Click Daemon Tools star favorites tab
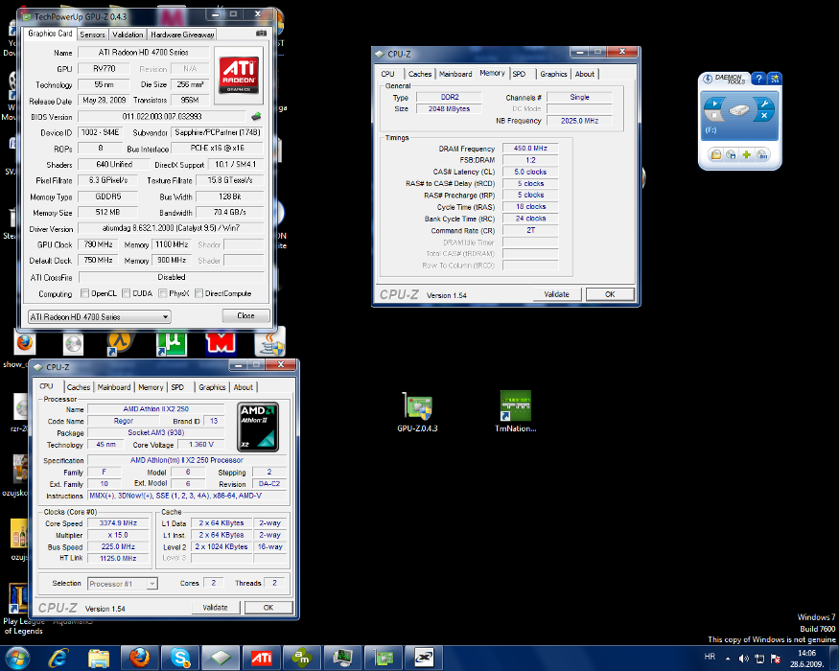The height and width of the screenshot is (671, 839). click(774, 79)
